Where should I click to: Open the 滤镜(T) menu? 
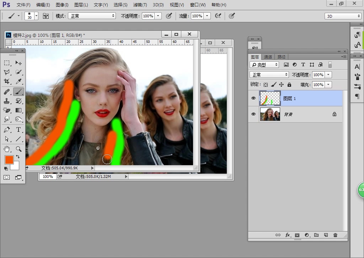[140, 5]
